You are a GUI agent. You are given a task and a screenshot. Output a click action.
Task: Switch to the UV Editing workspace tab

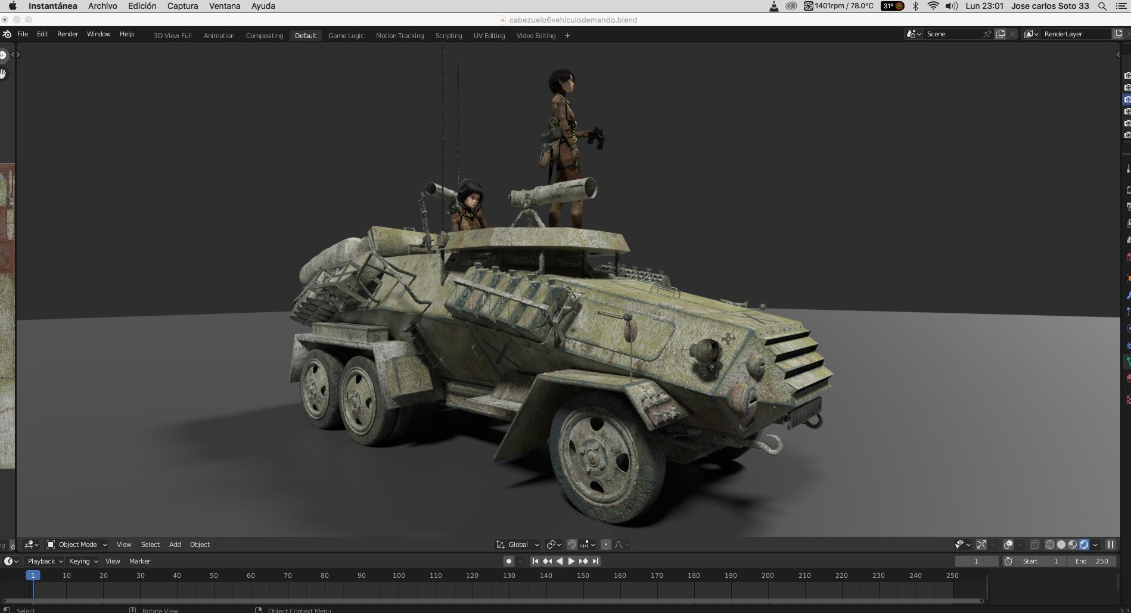point(489,36)
